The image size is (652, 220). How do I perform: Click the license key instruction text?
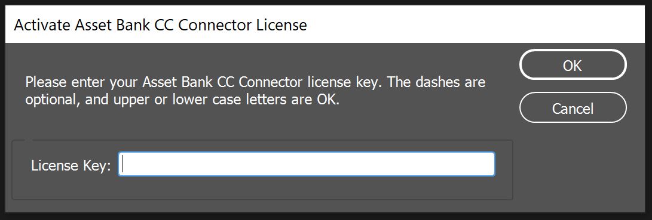point(255,91)
